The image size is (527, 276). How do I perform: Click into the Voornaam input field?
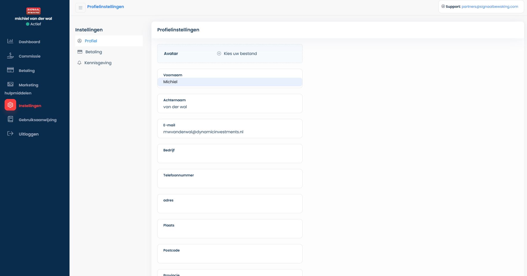point(230,82)
